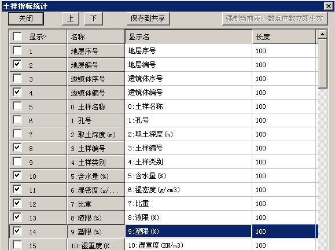
Task: Click 显示名 column header
Action: click(x=189, y=37)
